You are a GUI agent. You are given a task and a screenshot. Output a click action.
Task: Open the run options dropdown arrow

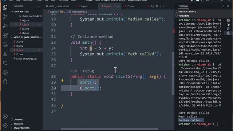(161, 6)
